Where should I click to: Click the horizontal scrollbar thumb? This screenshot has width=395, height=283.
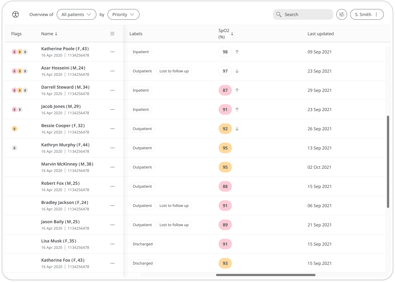pos(266,275)
